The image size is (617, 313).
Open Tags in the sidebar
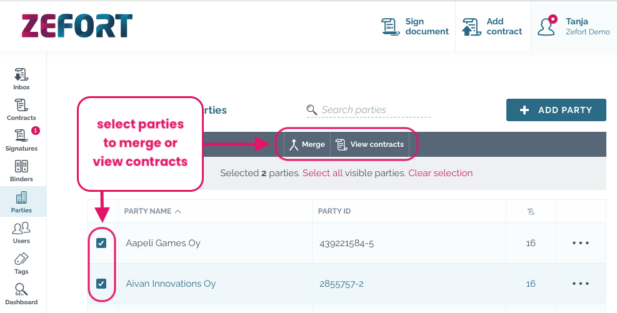[21, 264]
